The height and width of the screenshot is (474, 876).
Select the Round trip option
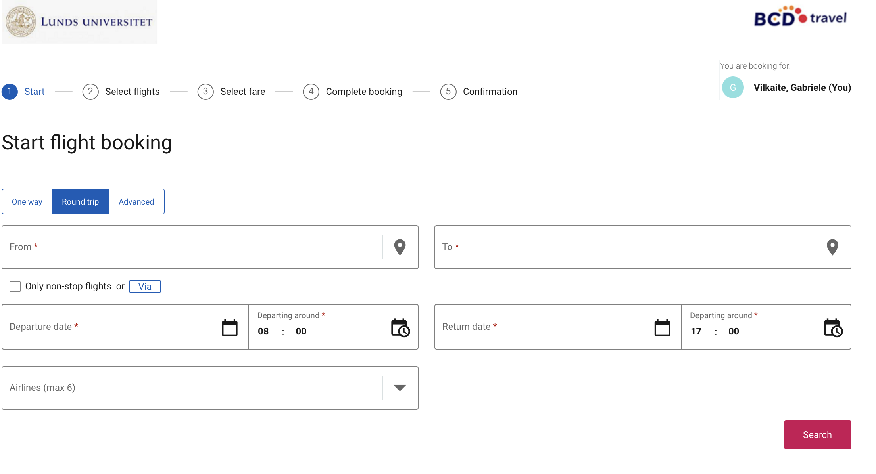point(80,202)
